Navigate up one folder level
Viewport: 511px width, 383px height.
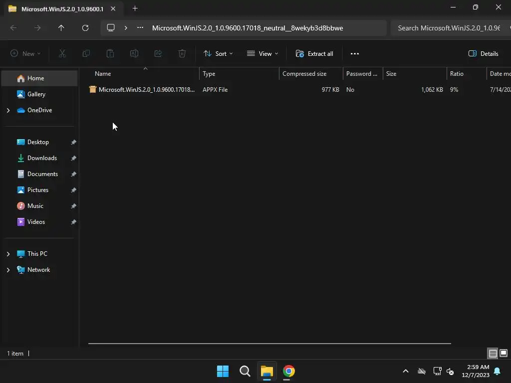coord(61,28)
